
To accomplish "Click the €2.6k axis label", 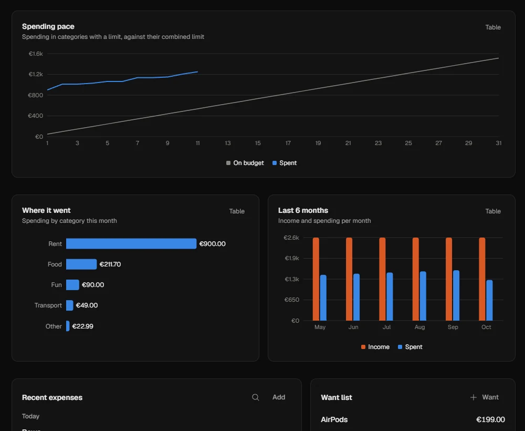I will pyautogui.click(x=291, y=238).
